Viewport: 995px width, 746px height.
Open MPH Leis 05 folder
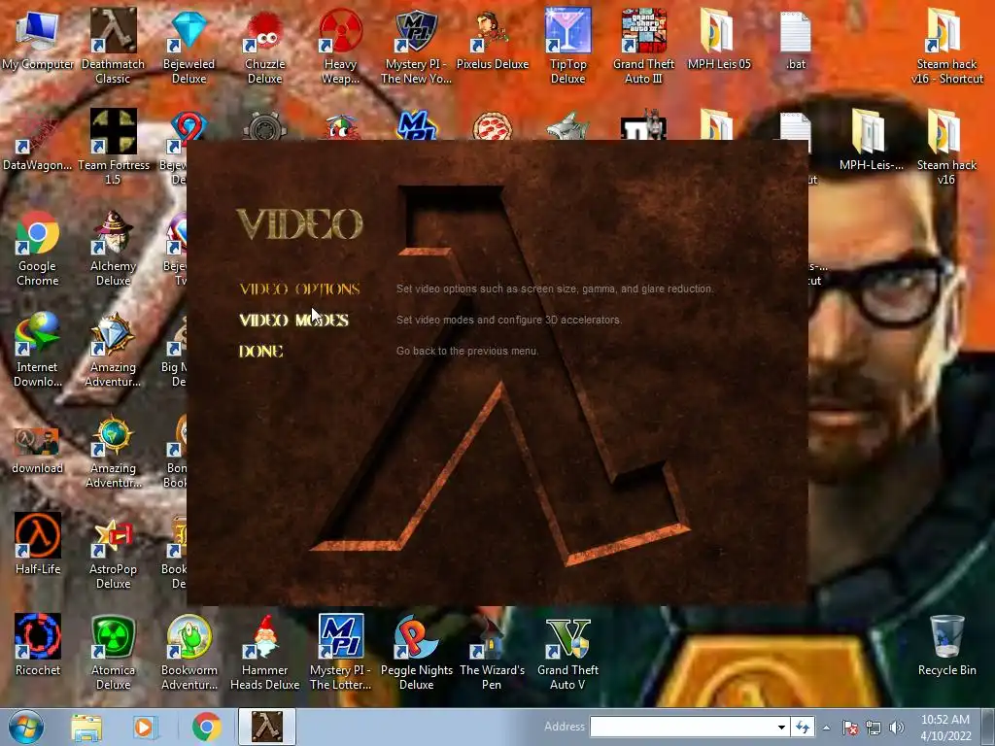pos(719,39)
